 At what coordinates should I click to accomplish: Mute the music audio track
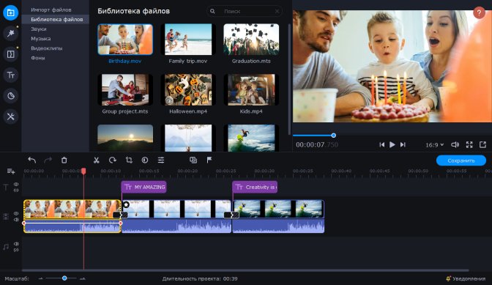click(16, 243)
